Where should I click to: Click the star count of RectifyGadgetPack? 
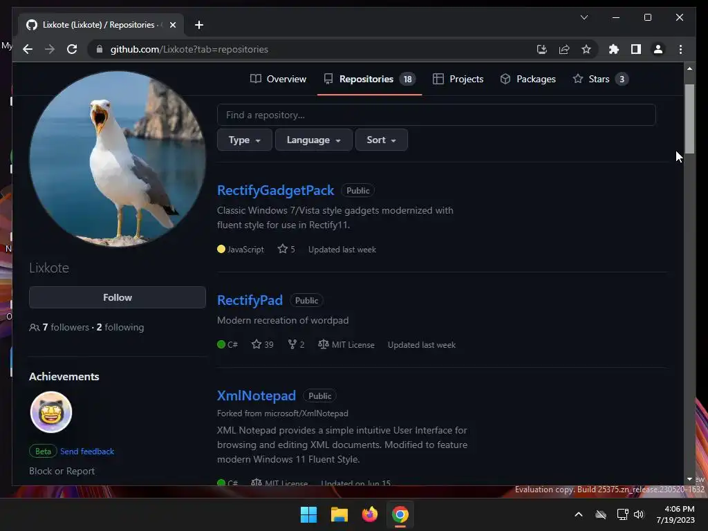[286, 249]
